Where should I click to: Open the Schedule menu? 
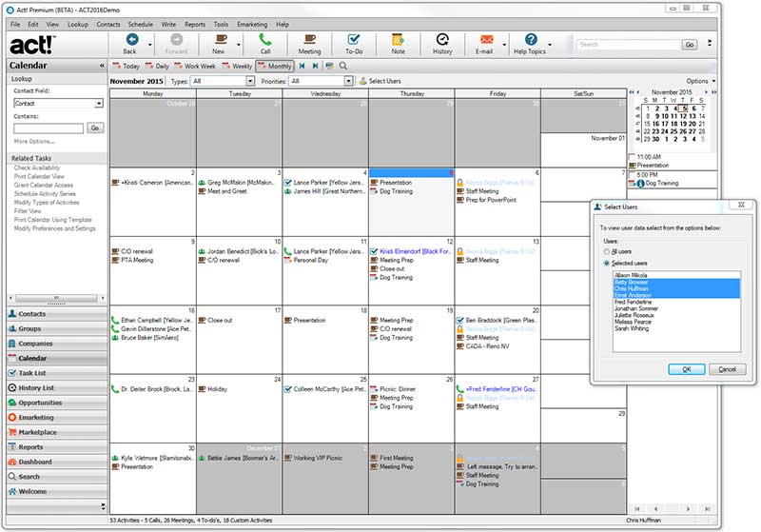click(x=140, y=25)
